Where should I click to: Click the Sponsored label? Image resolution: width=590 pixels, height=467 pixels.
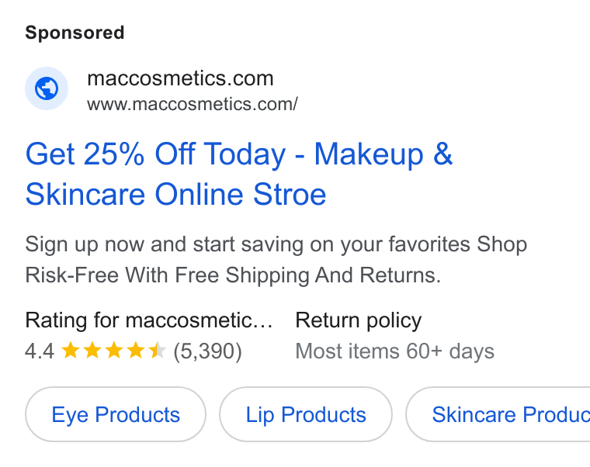point(75,33)
